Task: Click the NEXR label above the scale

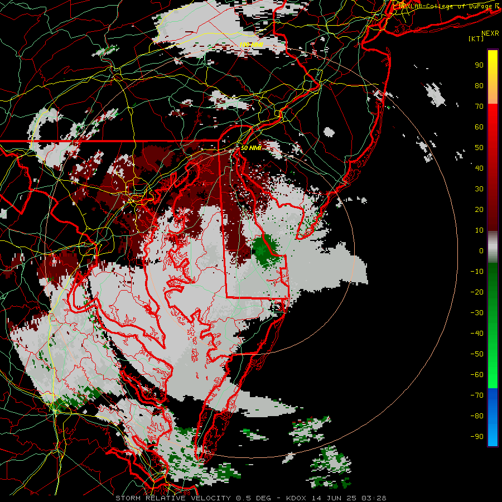Action: point(490,33)
